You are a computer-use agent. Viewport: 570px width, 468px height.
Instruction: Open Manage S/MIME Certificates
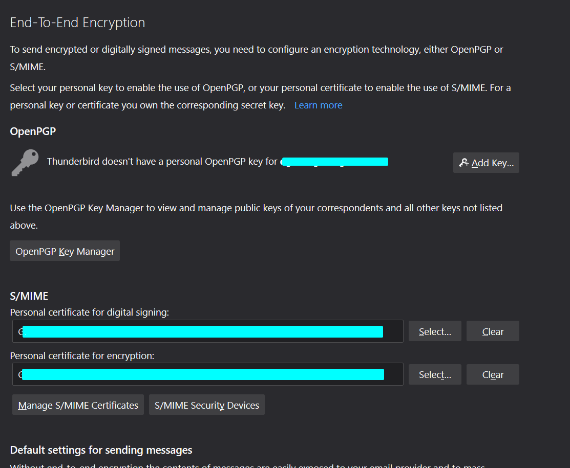tap(78, 405)
